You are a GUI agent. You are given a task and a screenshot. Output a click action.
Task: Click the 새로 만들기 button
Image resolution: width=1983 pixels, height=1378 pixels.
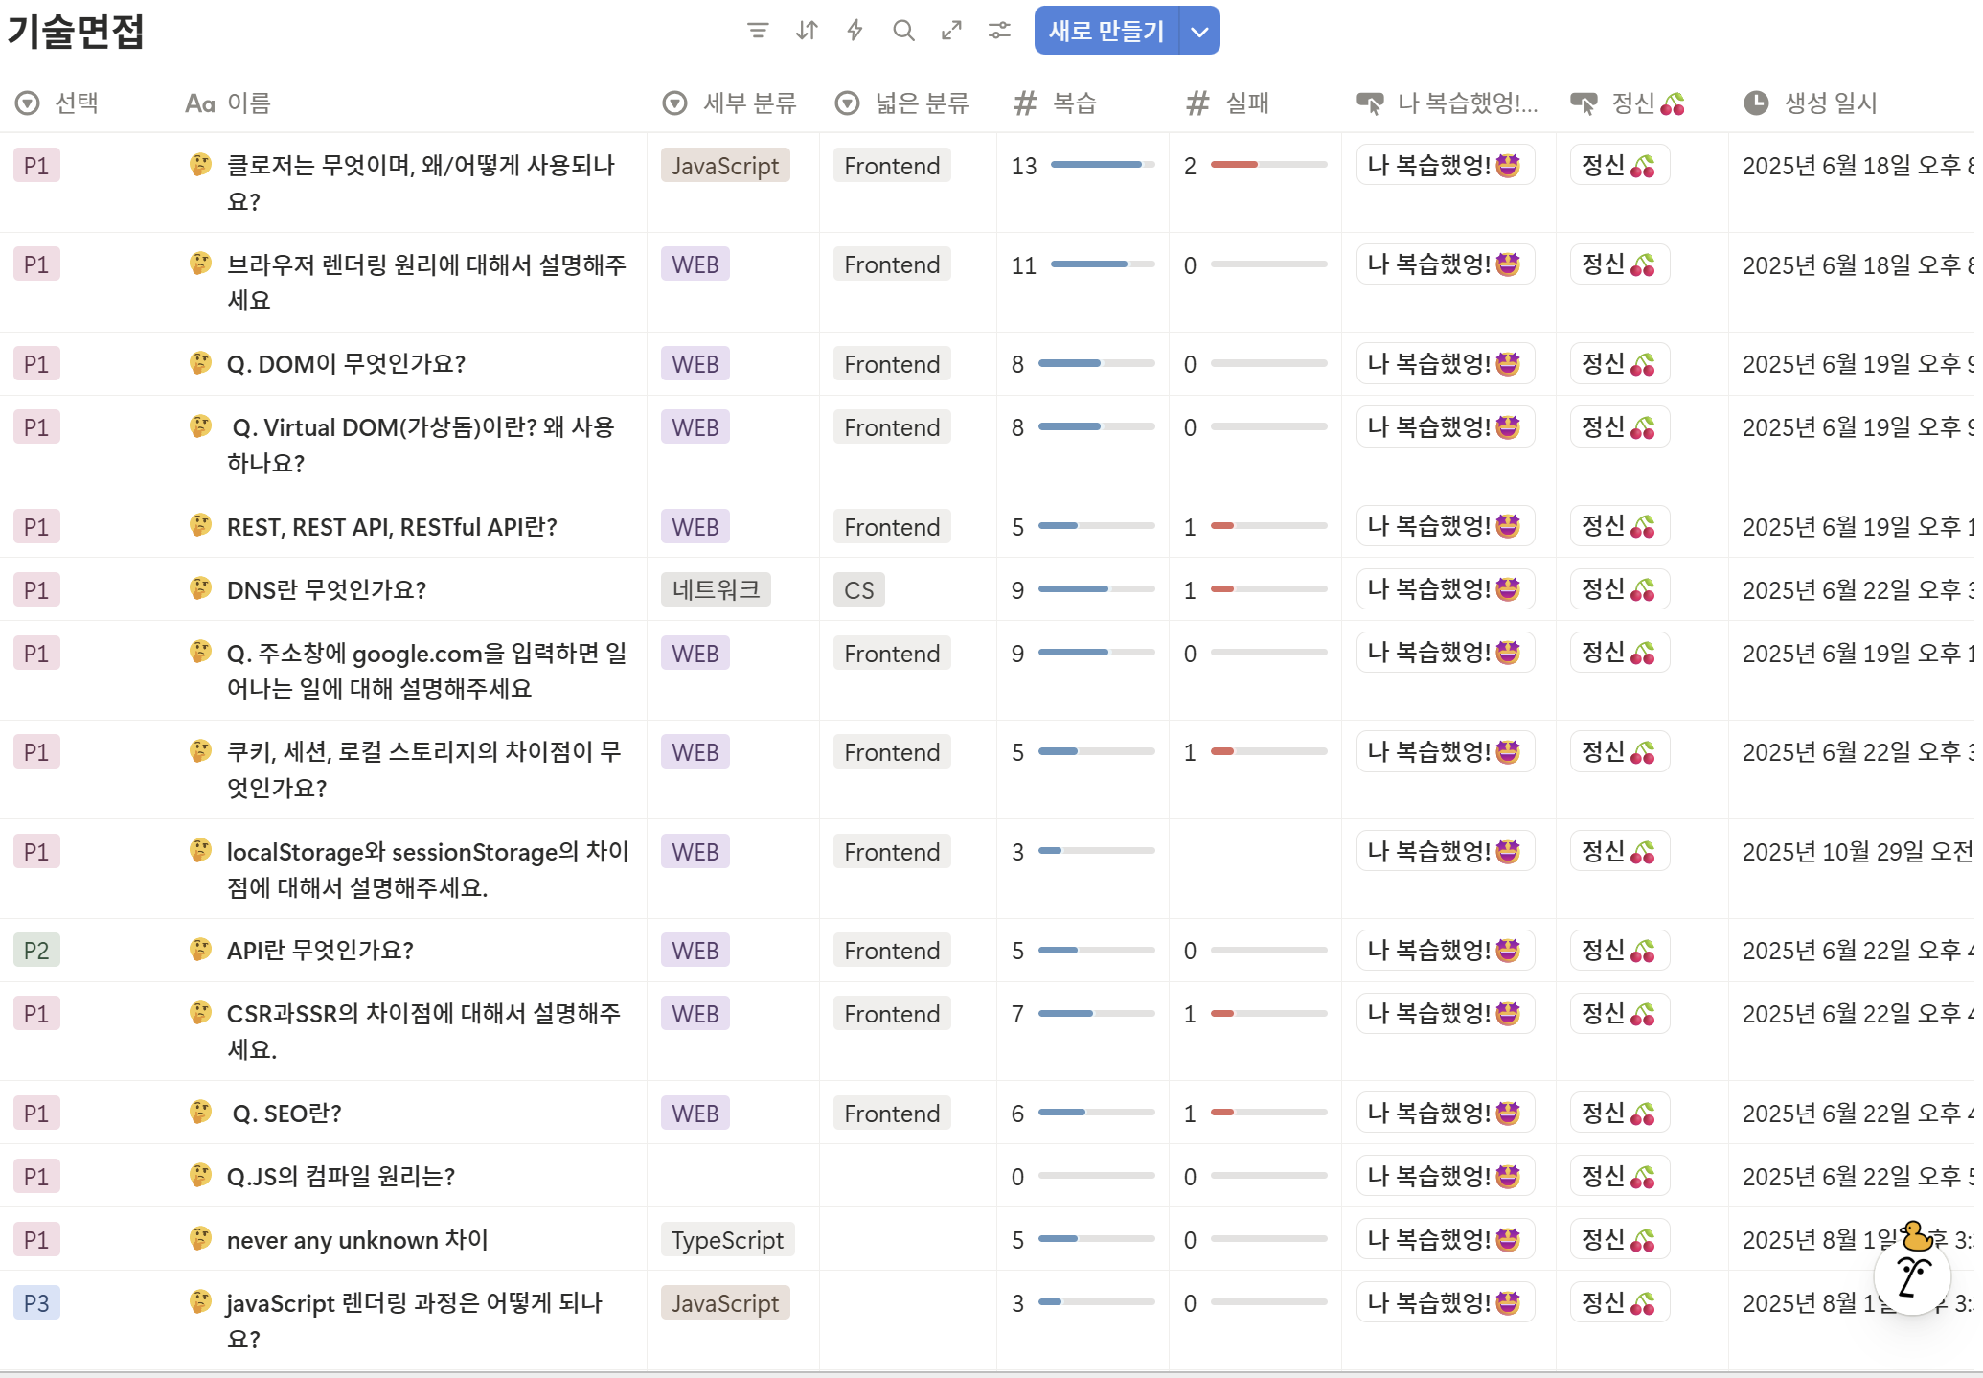pyautogui.click(x=1105, y=31)
